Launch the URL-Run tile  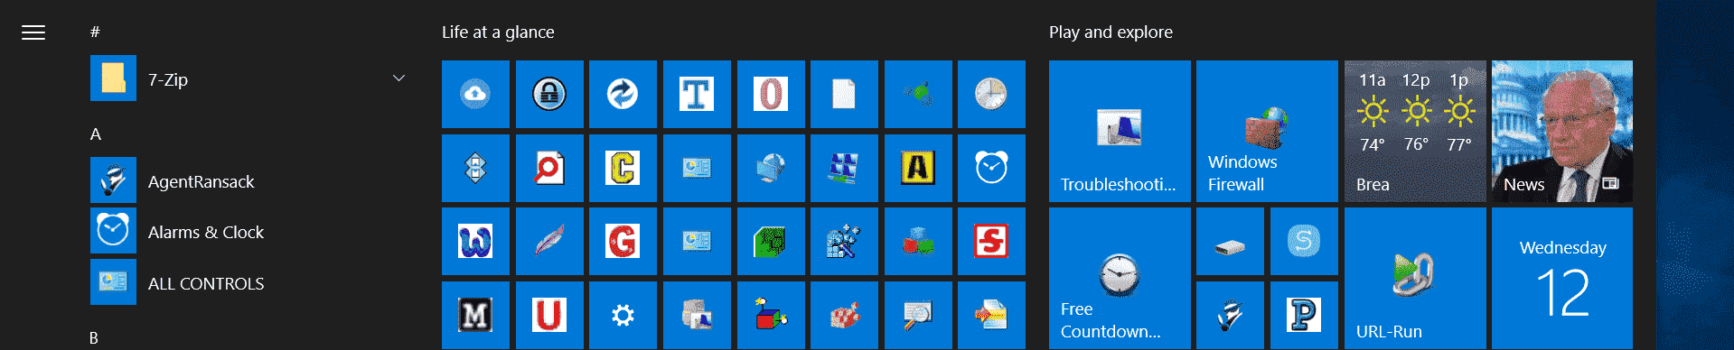point(1415,278)
